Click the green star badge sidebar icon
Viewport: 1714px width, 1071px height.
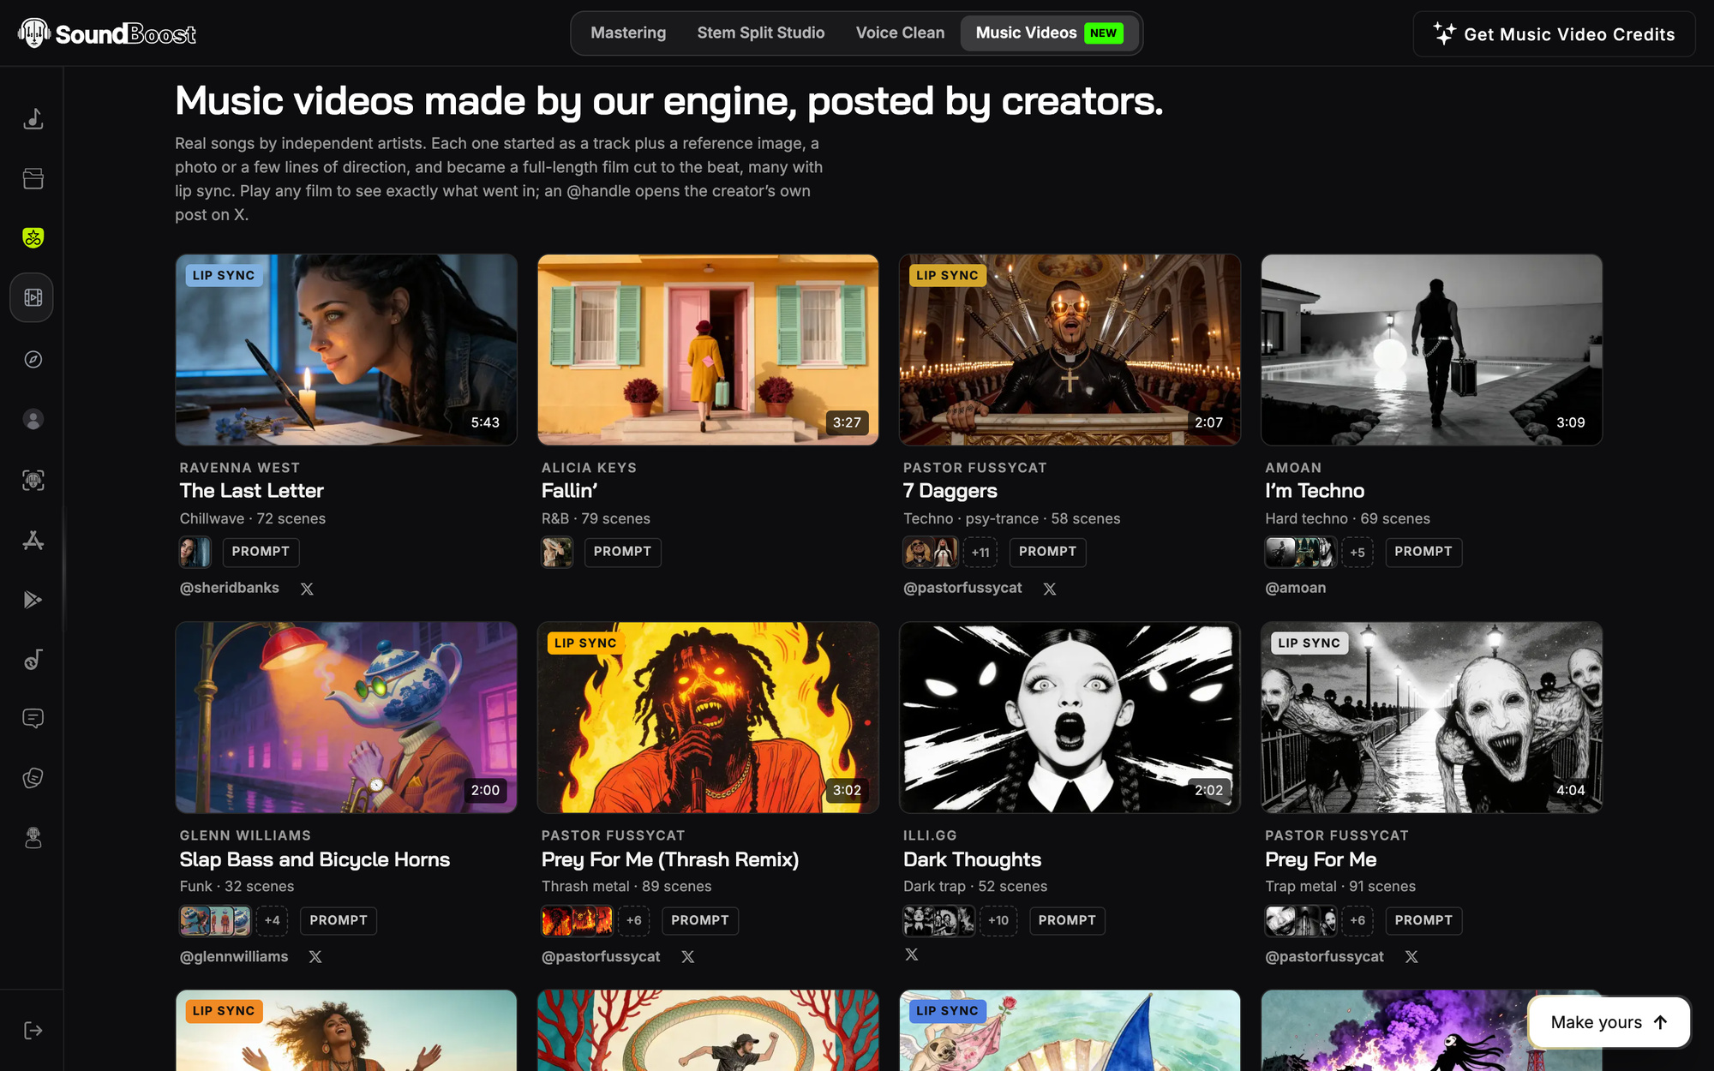tap(33, 238)
